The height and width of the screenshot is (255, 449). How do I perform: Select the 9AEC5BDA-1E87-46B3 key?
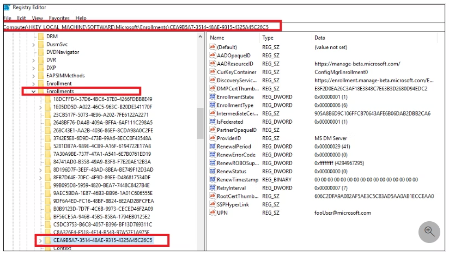pyautogui.click(x=103, y=193)
